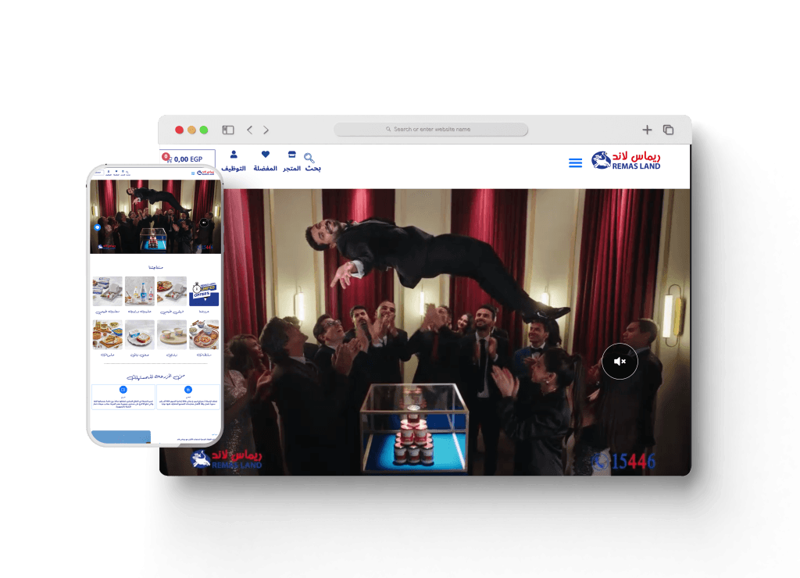
Task: Open the store icon (المتجر)
Action: click(x=292, y=155)
